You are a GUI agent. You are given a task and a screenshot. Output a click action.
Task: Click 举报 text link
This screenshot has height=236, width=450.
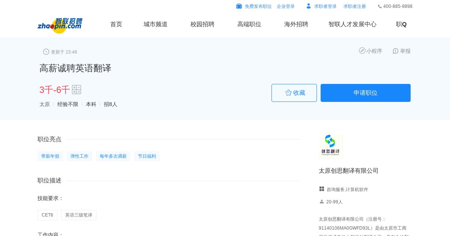tap(405, 51)
